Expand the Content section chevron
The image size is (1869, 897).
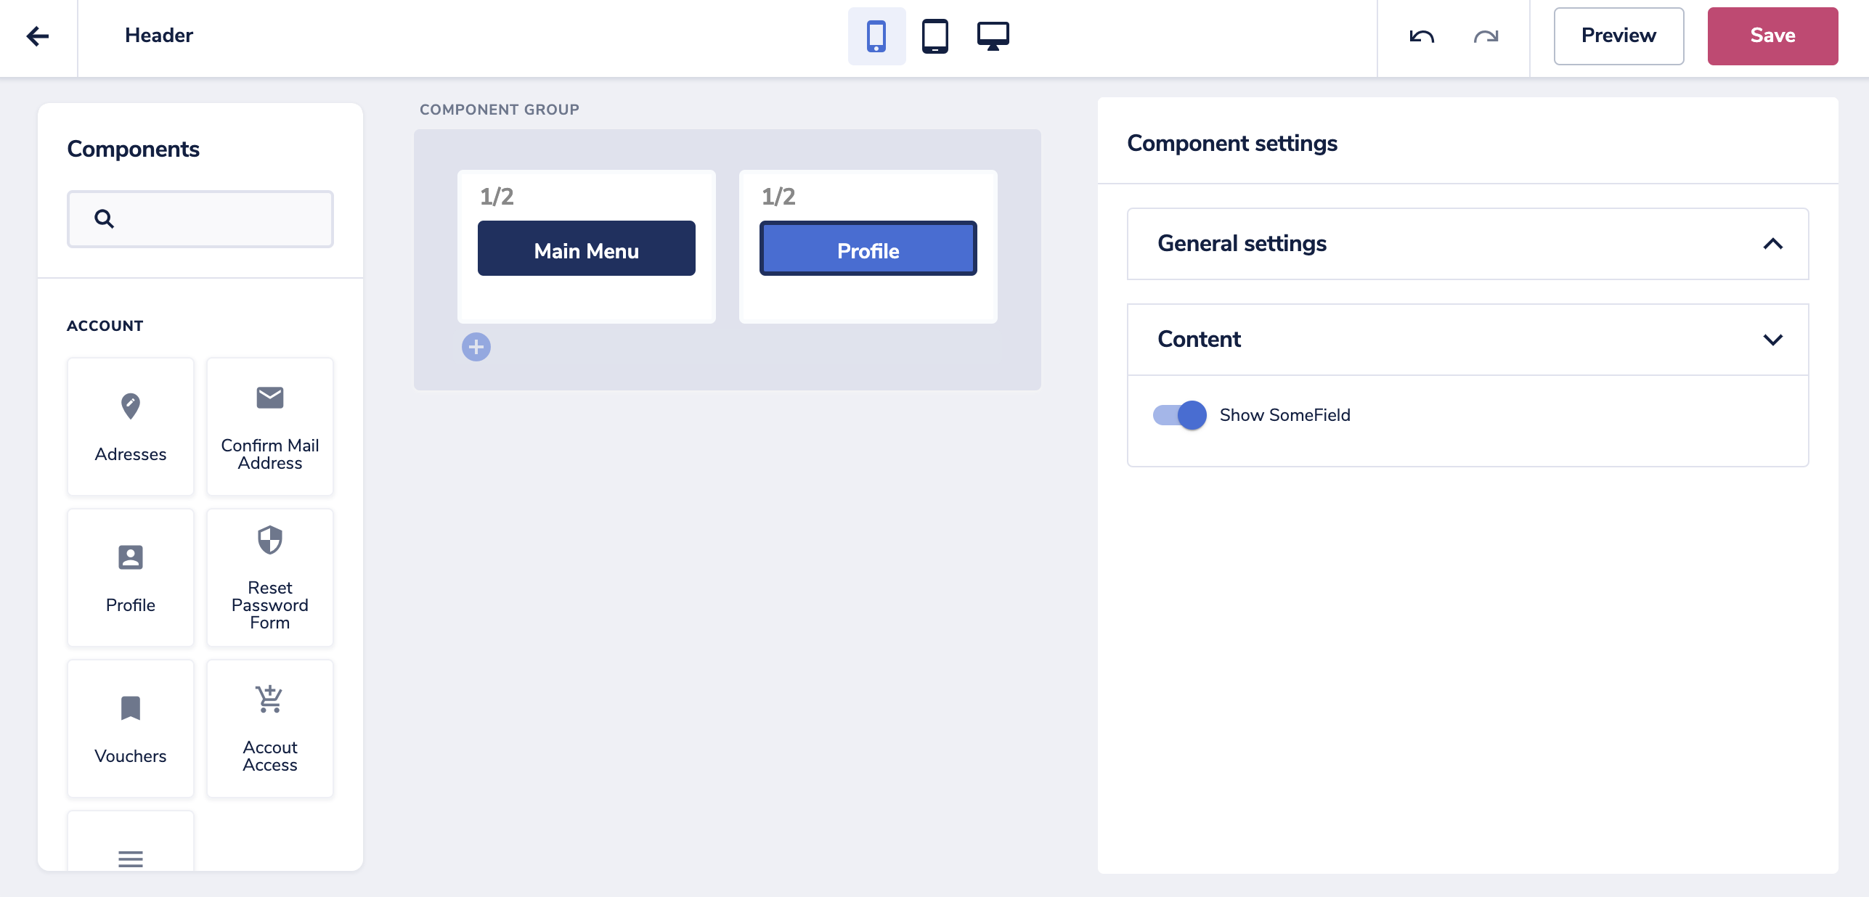[x=1772, y=340]
